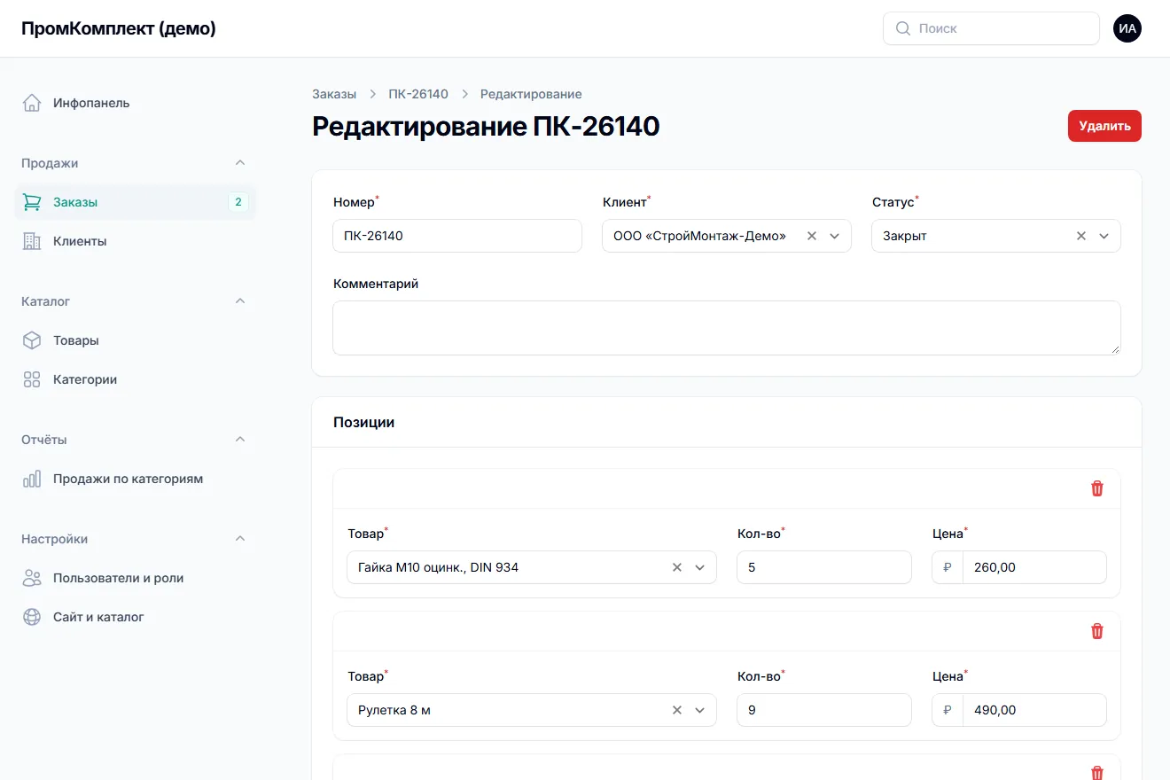Open the Товар dropdown for Рулетка 8 м
This screenshot has width=1170, height=780.
(x=699, y=710)
